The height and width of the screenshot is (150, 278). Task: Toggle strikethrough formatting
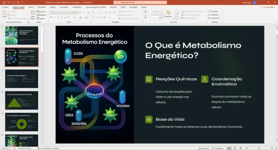(x=65, y=17)
